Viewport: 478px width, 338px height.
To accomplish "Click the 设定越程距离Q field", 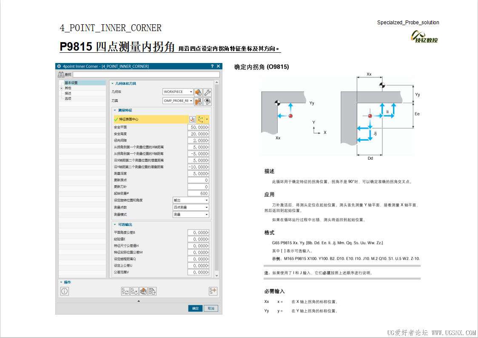I will coord(199,259).
